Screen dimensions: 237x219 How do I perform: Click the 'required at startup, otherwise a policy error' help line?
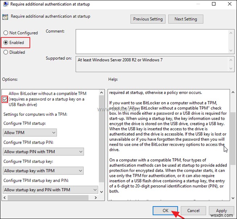(x=155, y=92)
